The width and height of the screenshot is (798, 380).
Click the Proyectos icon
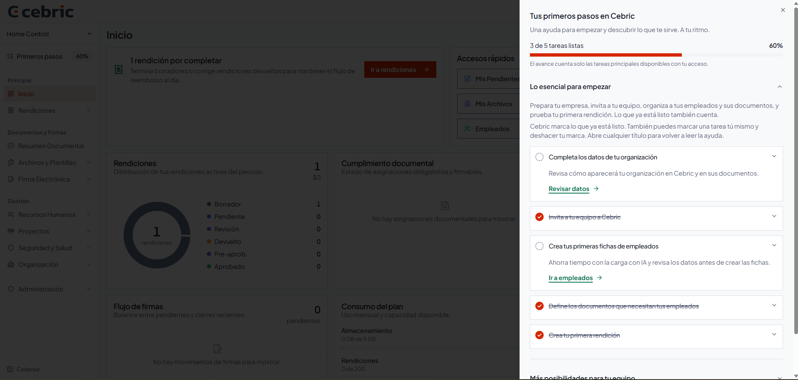(11, 231)
